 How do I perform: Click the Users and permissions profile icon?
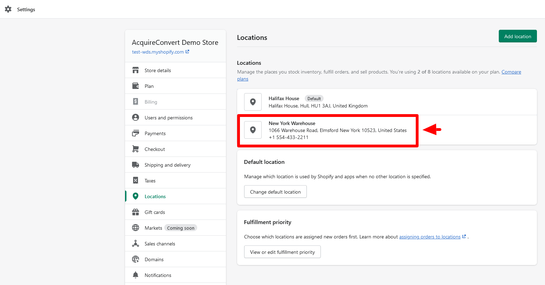136,118
